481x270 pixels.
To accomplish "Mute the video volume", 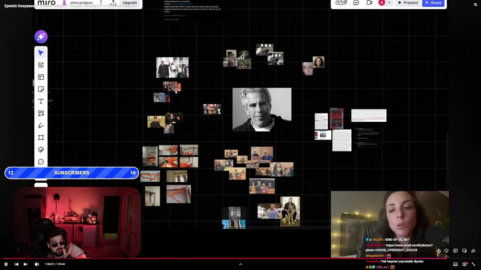I will coord(37,264).
